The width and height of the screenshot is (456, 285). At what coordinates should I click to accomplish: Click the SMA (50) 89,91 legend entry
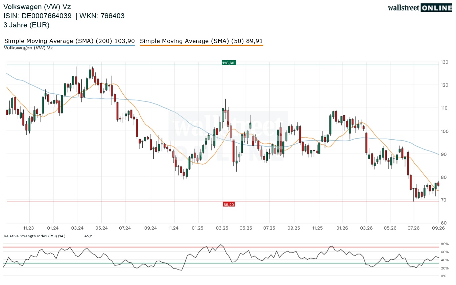pyautogui.click(x=201, y=41)
